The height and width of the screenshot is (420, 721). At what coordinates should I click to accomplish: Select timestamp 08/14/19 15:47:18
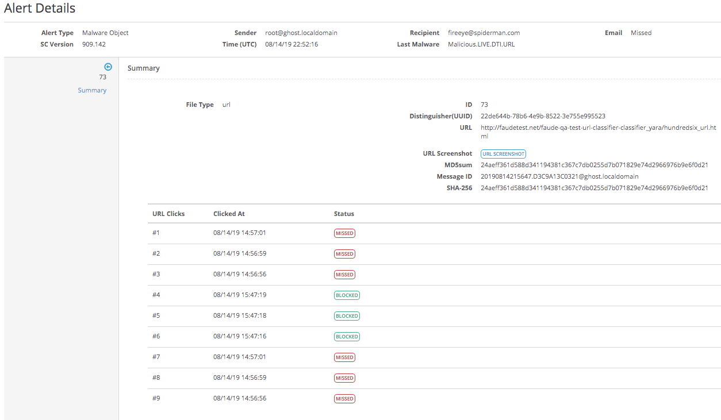[240, 315]
